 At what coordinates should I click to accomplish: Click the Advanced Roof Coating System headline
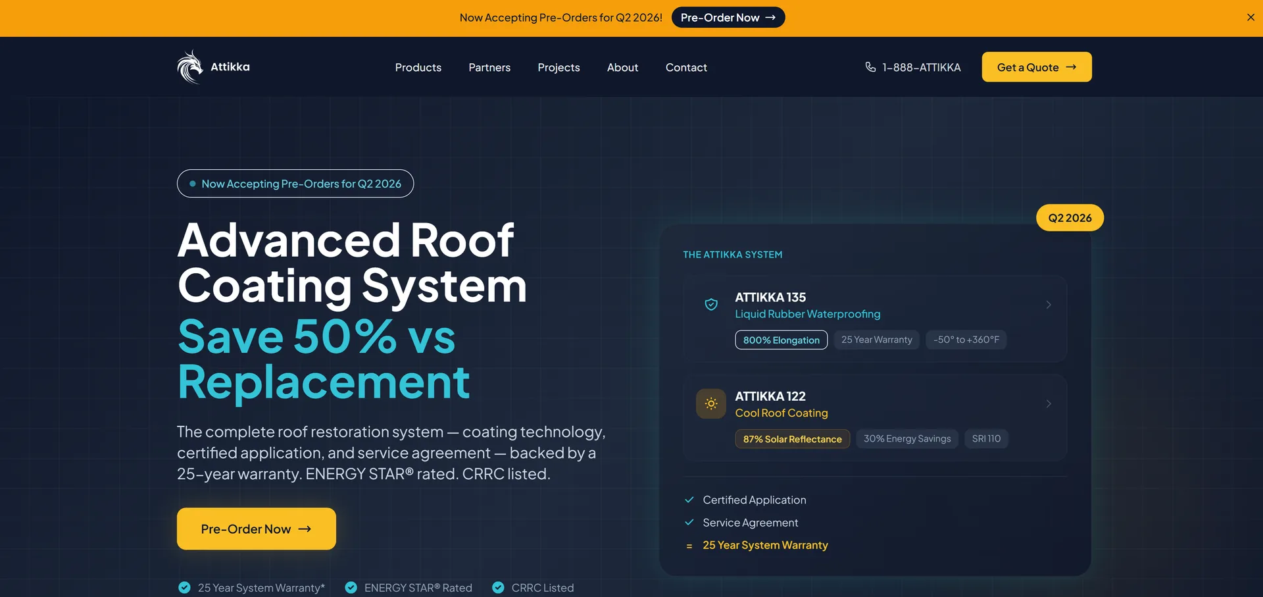pos(352,263)
